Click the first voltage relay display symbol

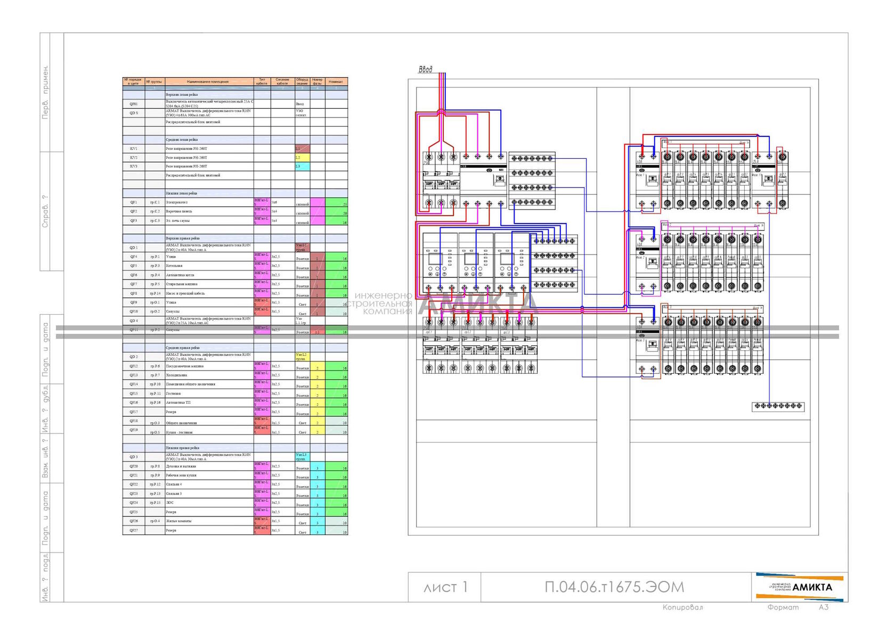coord(440,262)
